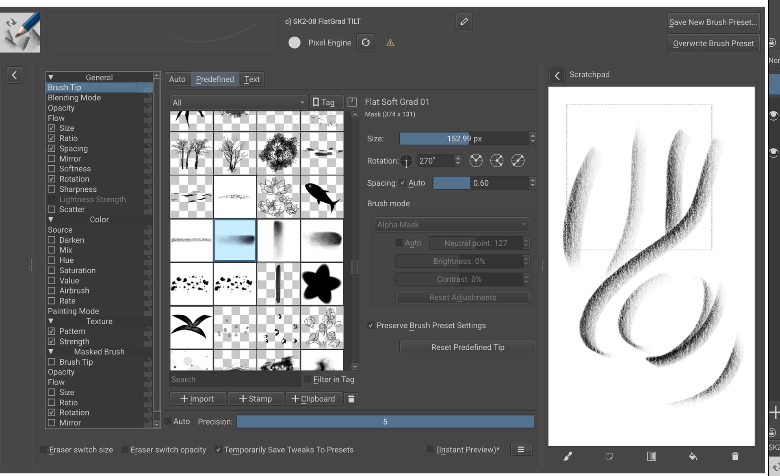Click the scratchpad paintbrush icon
The width and height of the screenshot is (780, 476).
568,456
